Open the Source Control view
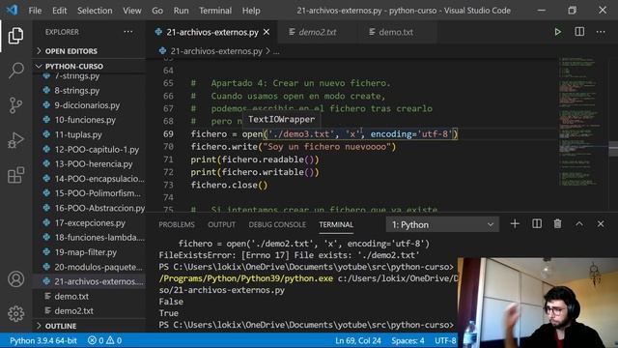The width and height of the screenshot is (618, 348). point(15,105)
